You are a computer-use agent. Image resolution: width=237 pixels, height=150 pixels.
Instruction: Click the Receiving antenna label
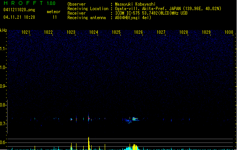pyautogui.click(x=87, y=18)
